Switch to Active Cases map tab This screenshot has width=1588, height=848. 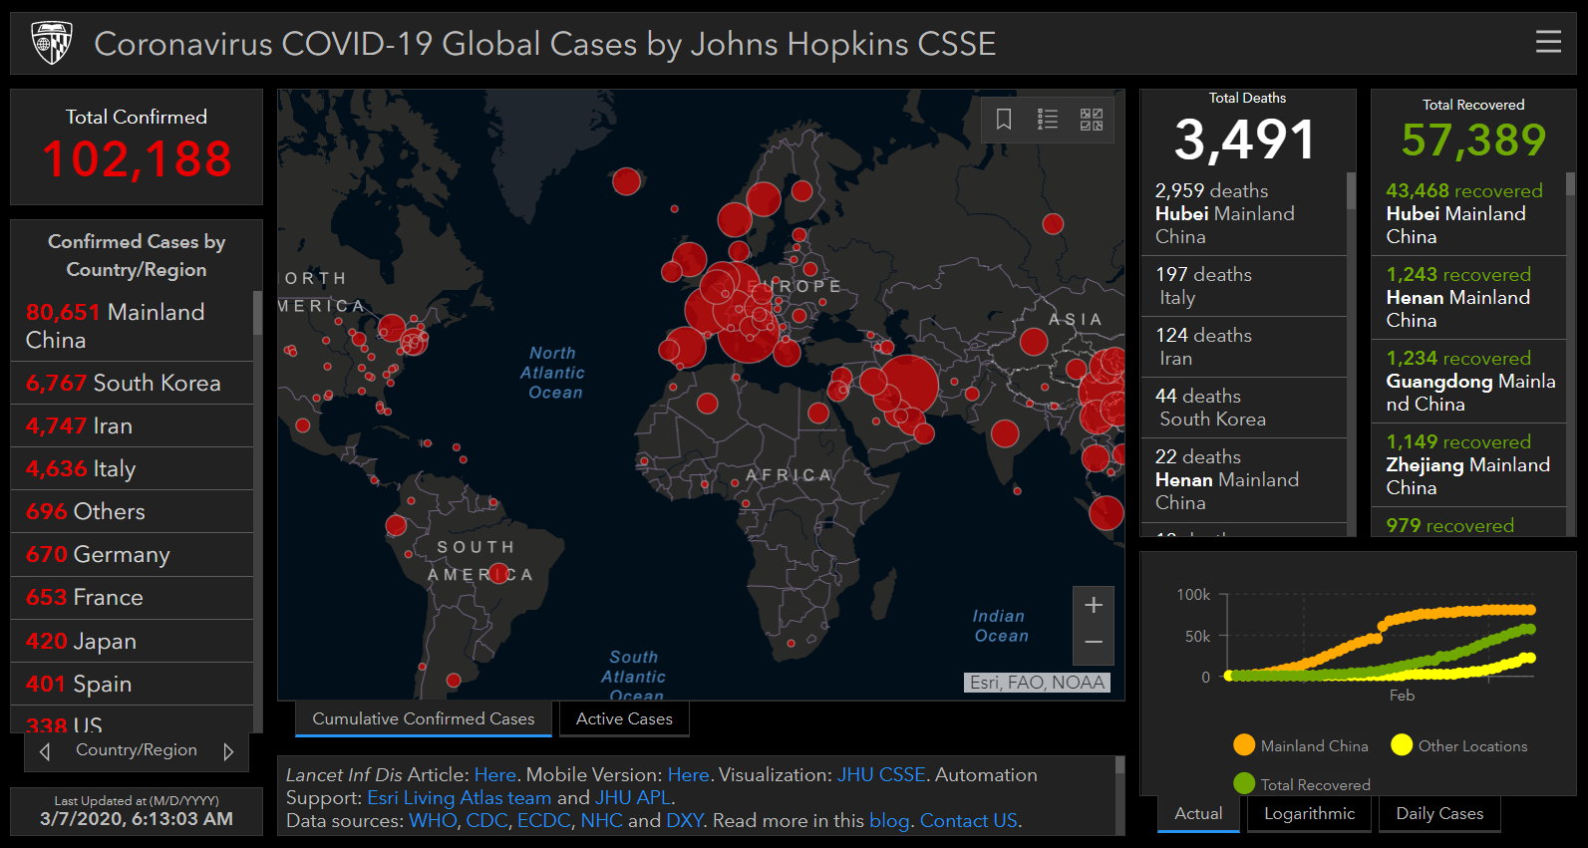pos(624,718)
